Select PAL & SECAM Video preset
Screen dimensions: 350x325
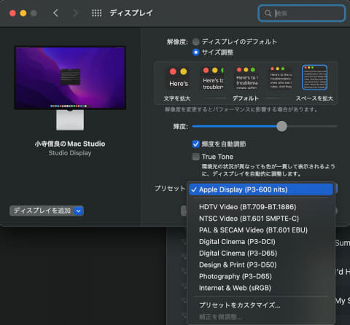[261, 230]
